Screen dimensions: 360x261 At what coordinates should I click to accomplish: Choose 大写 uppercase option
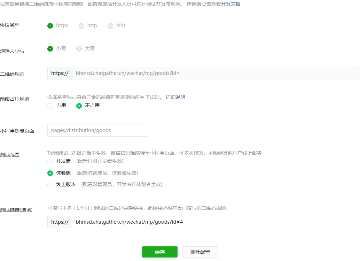pos(79,49)
